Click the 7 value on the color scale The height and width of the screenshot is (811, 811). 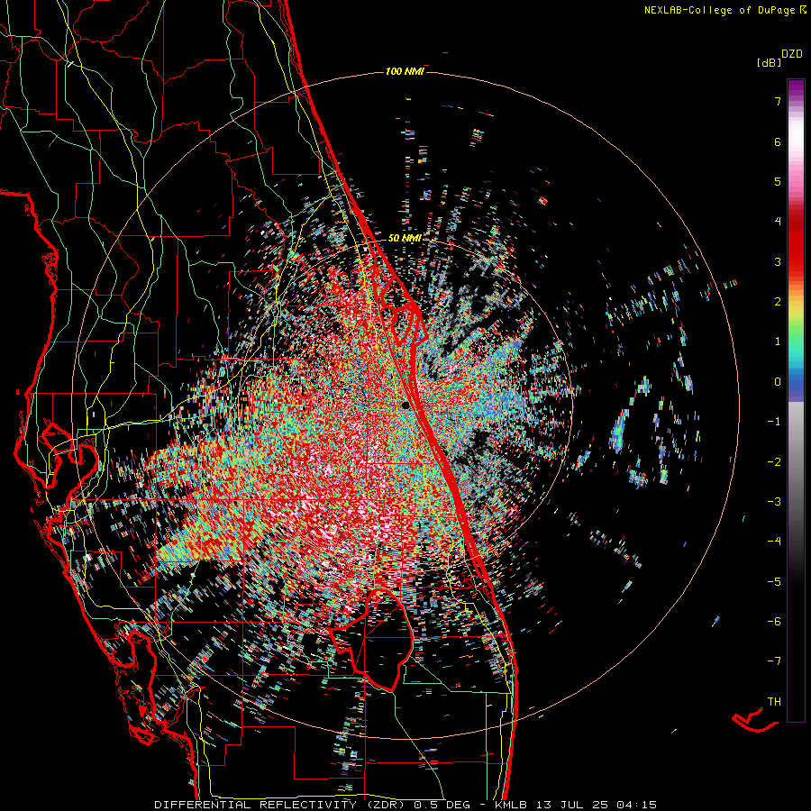click(x=778, y=101)
